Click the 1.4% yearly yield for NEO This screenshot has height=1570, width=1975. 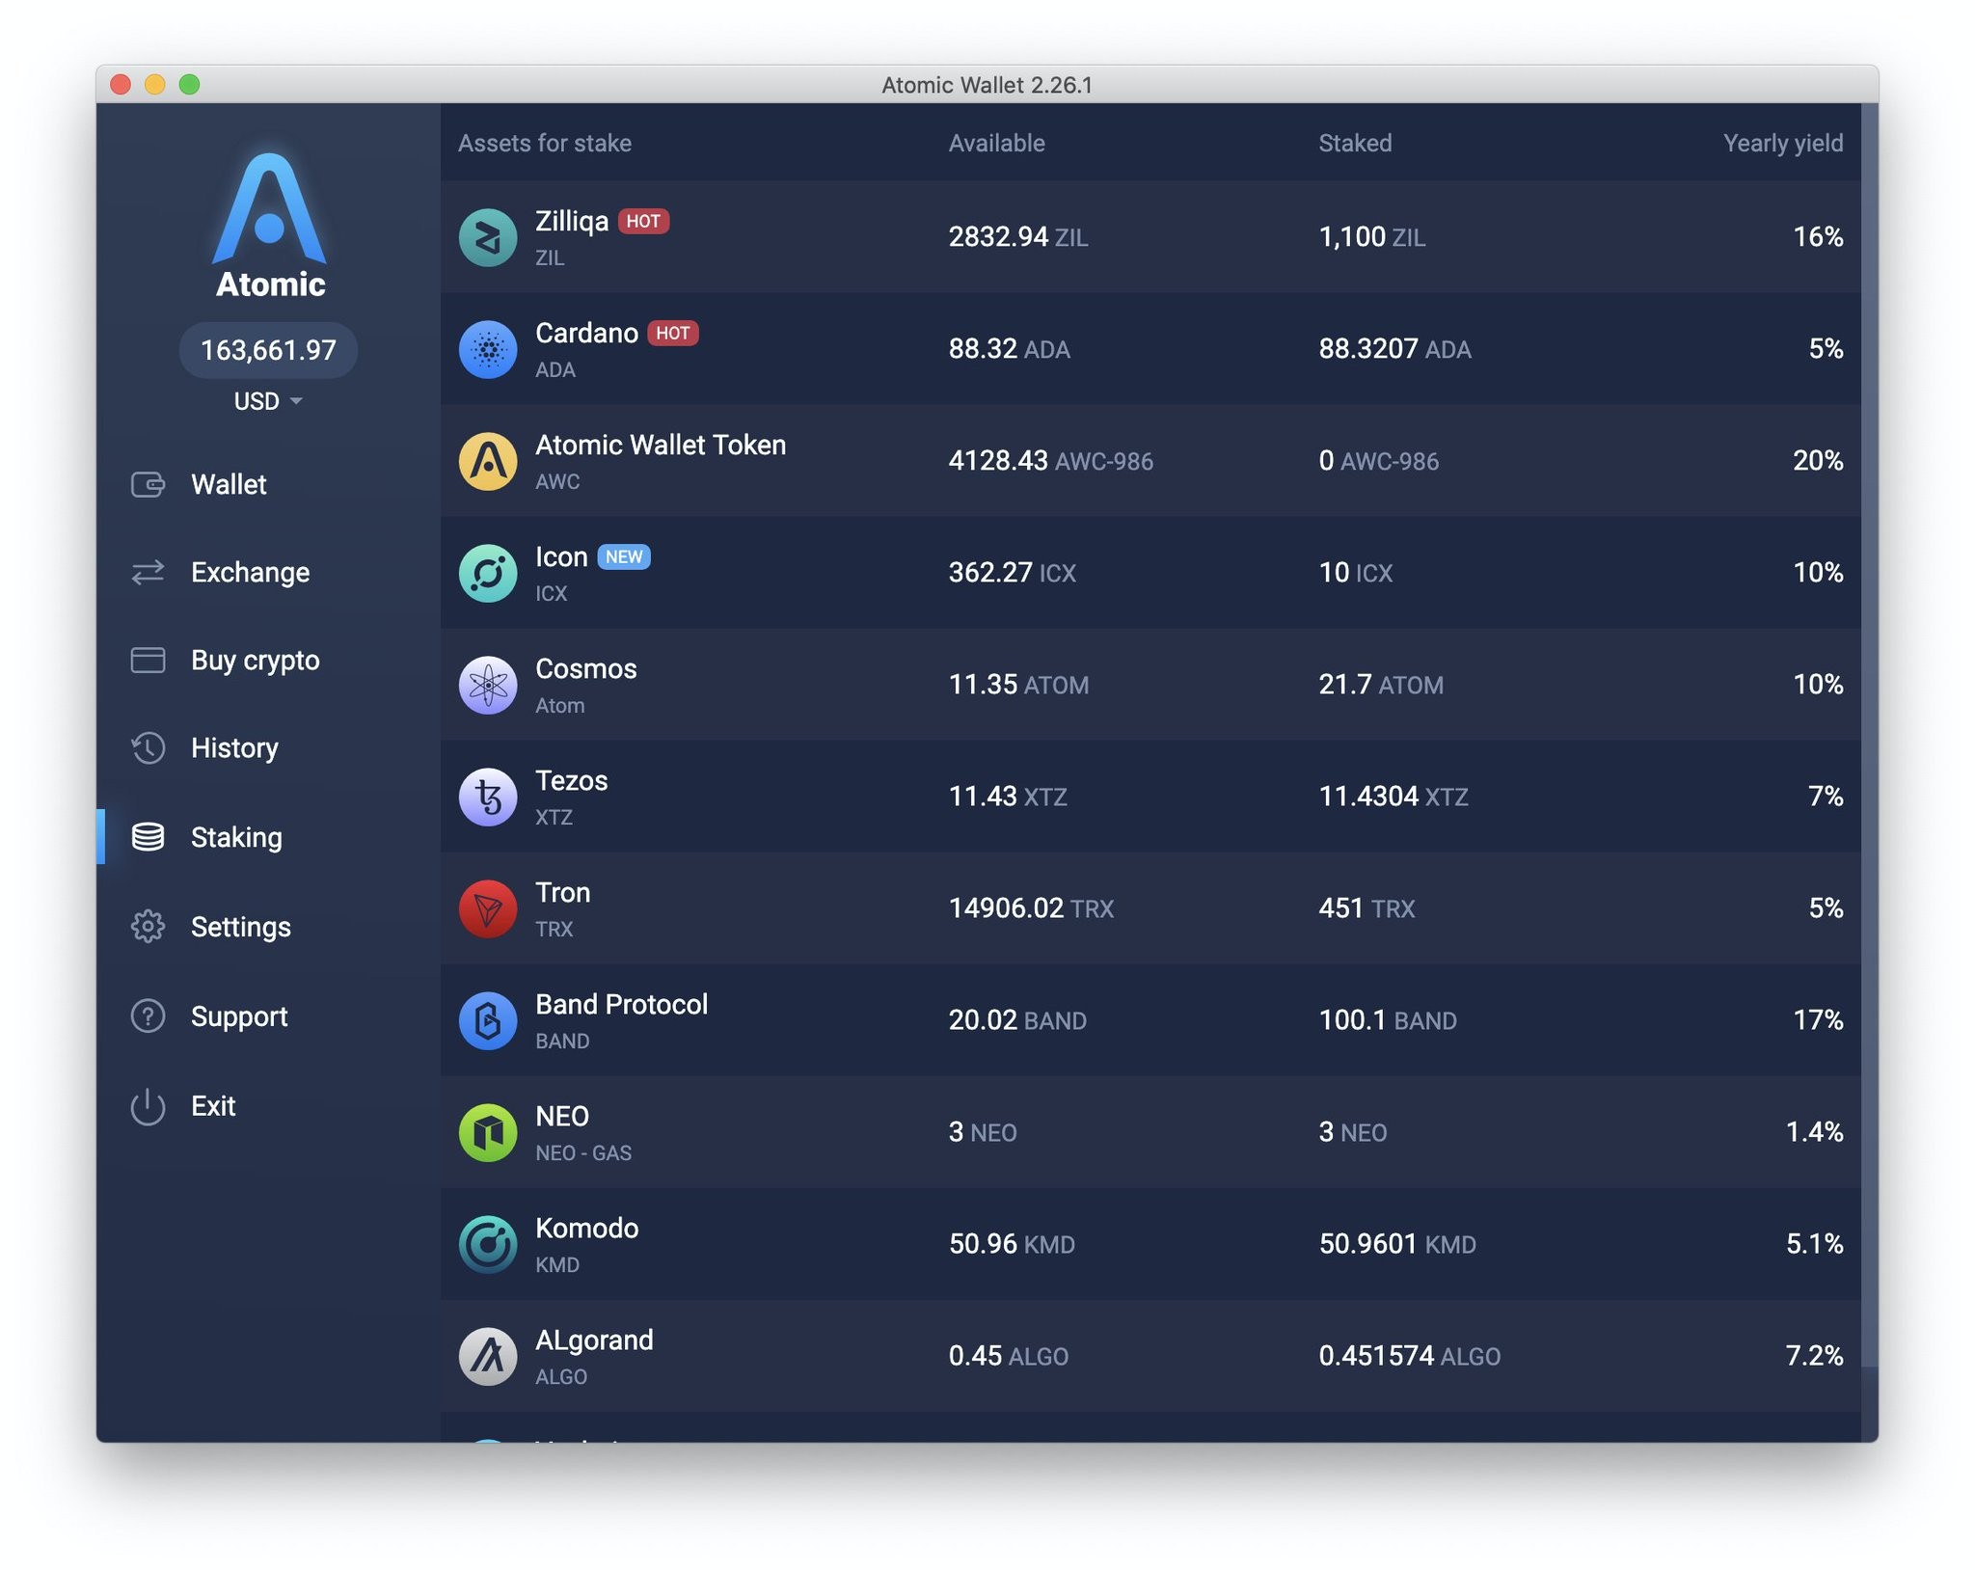pyautogui.click(x=1814, y=1132)
